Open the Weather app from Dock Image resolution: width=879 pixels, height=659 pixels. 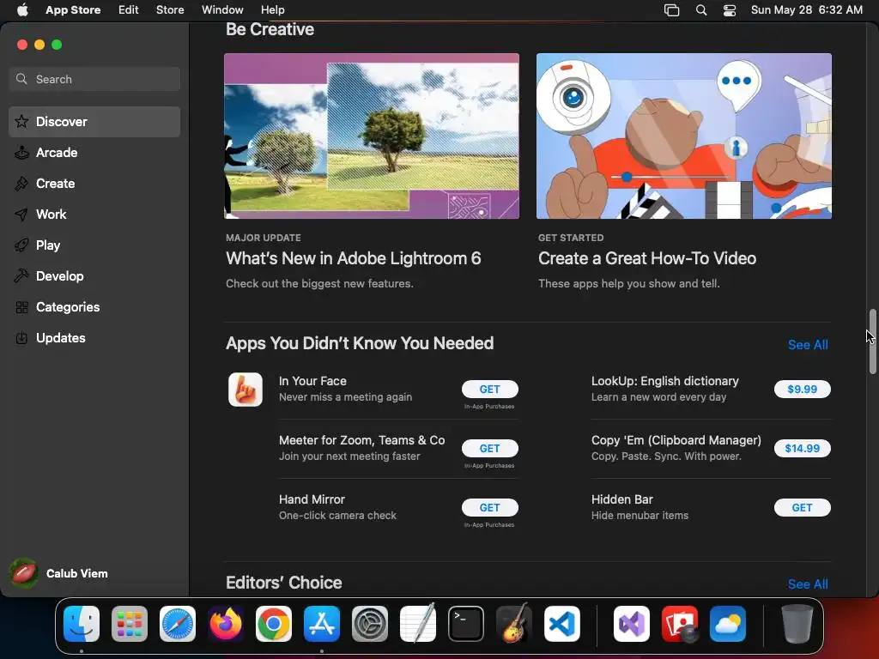[x=728, y=624]
